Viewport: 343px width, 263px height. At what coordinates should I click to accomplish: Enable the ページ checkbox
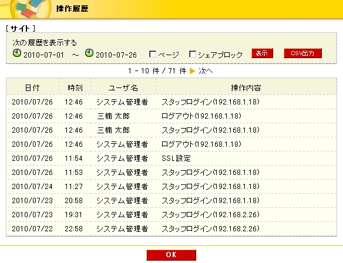[x=153, y=54]
